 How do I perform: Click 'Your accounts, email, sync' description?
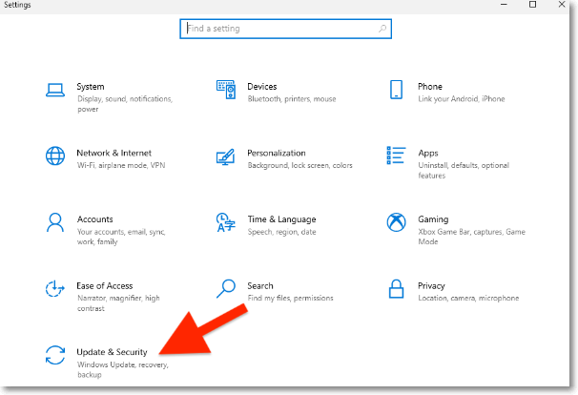tap(121, 237)
